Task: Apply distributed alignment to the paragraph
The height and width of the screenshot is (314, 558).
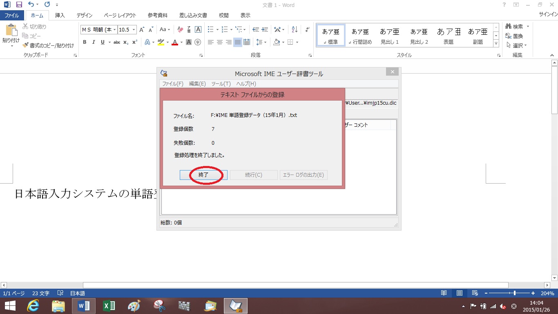Action: (x=247, y=42)
